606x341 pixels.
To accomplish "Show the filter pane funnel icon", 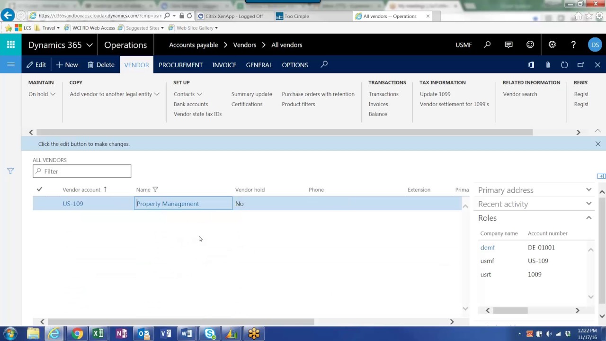I will [x=10, y=171].
